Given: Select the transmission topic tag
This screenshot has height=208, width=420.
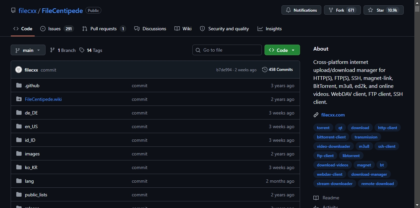Looking at the screenshot, I should click(x=366, y=137).
